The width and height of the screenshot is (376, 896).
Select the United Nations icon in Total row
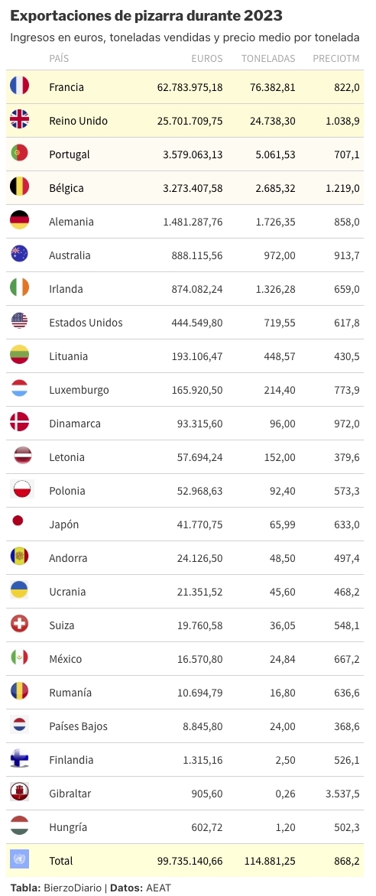19,859
